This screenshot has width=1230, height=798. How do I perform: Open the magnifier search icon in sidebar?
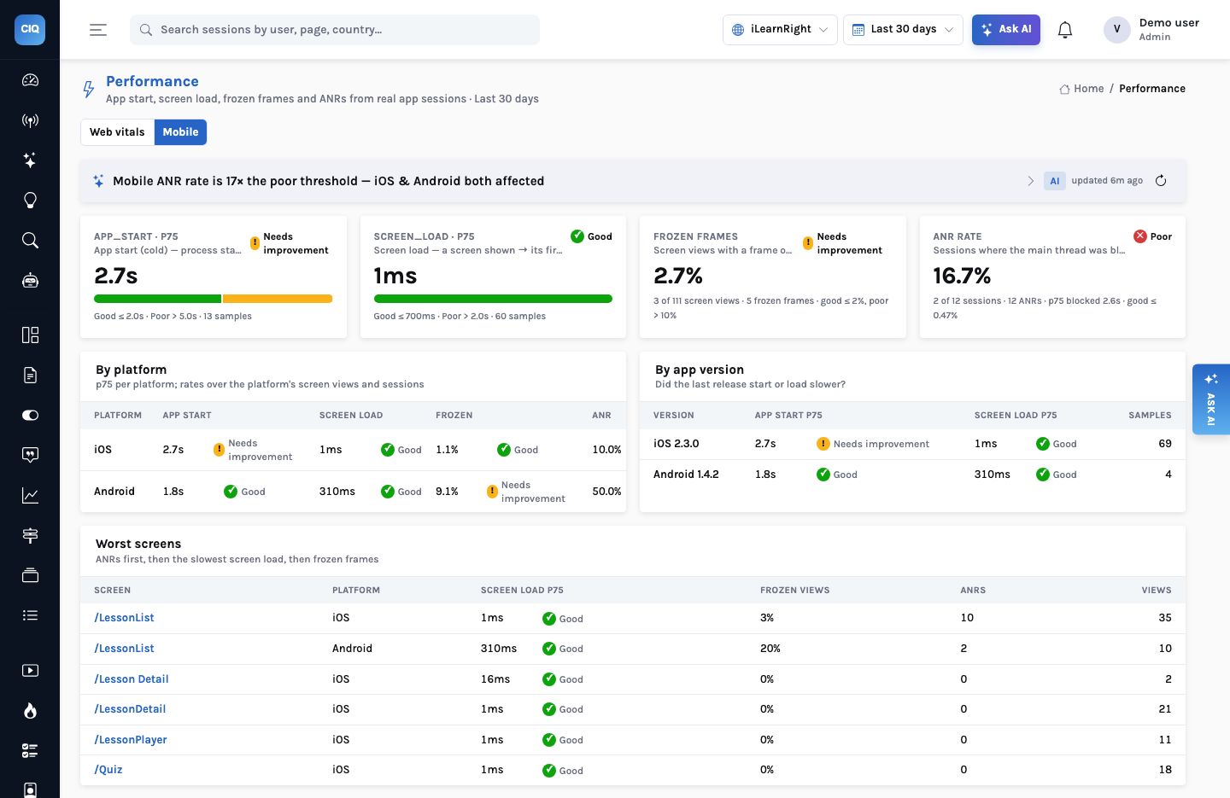(x=30, y=241)
